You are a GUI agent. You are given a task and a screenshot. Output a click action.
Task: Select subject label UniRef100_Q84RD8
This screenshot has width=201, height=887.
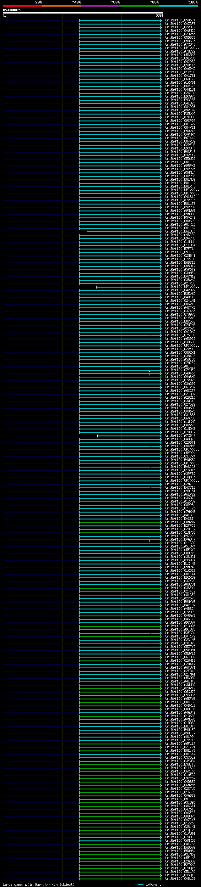[180, 107]
